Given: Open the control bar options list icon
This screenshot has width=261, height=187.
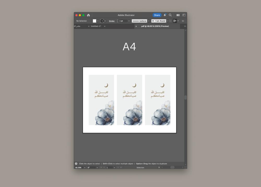Looking at the screenshot, I should point(183,21).
